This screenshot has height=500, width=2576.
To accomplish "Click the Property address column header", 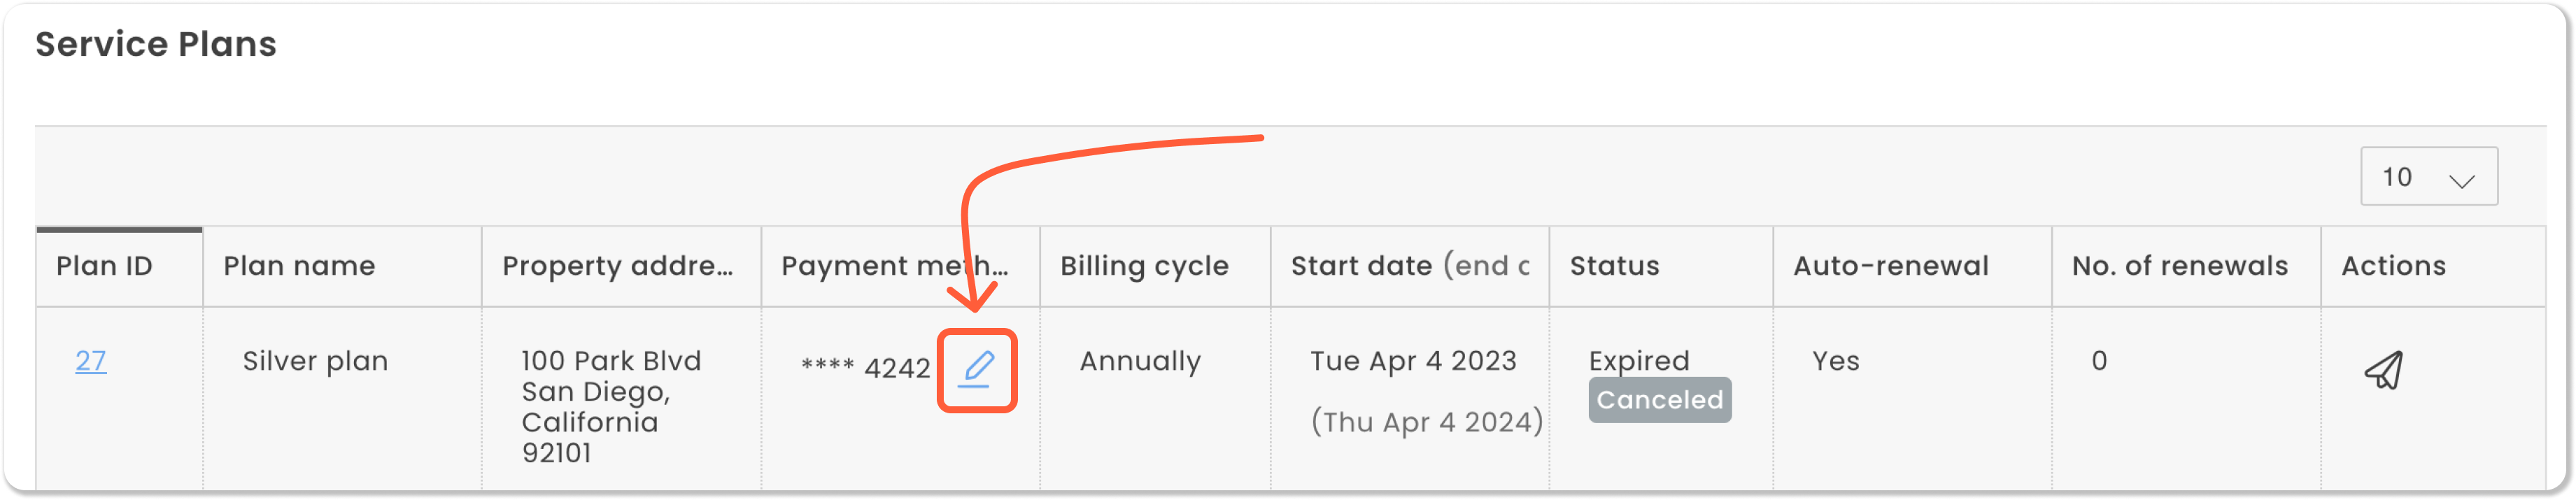I will 617,266.
